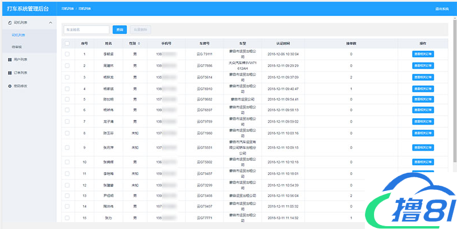Click the 用户列表 grid icon

tap(9, 59)
